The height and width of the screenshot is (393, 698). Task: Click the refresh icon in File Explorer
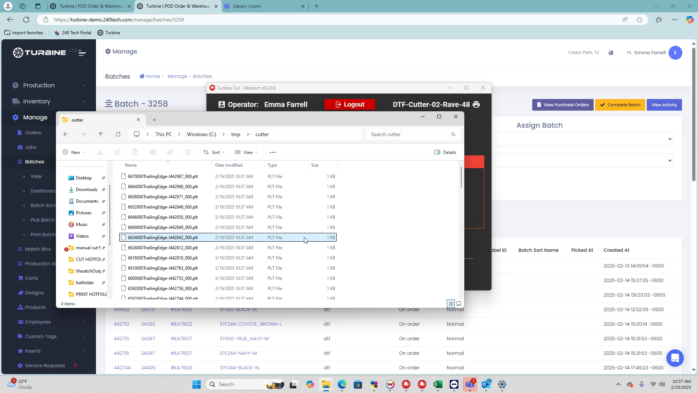coord(118,134)
